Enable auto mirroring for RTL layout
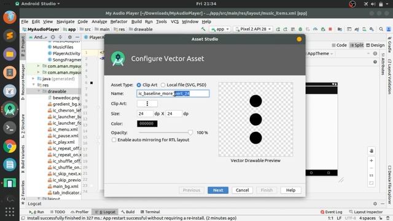The height and width of the screenshot is (221, 393). point(114,140)
